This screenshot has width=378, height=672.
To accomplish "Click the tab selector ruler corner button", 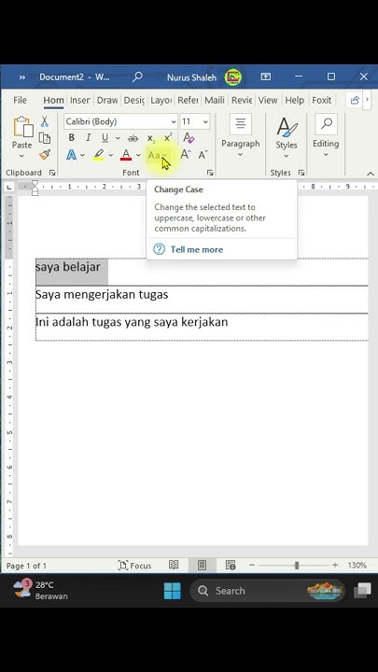I will click(x=9, y=187).
